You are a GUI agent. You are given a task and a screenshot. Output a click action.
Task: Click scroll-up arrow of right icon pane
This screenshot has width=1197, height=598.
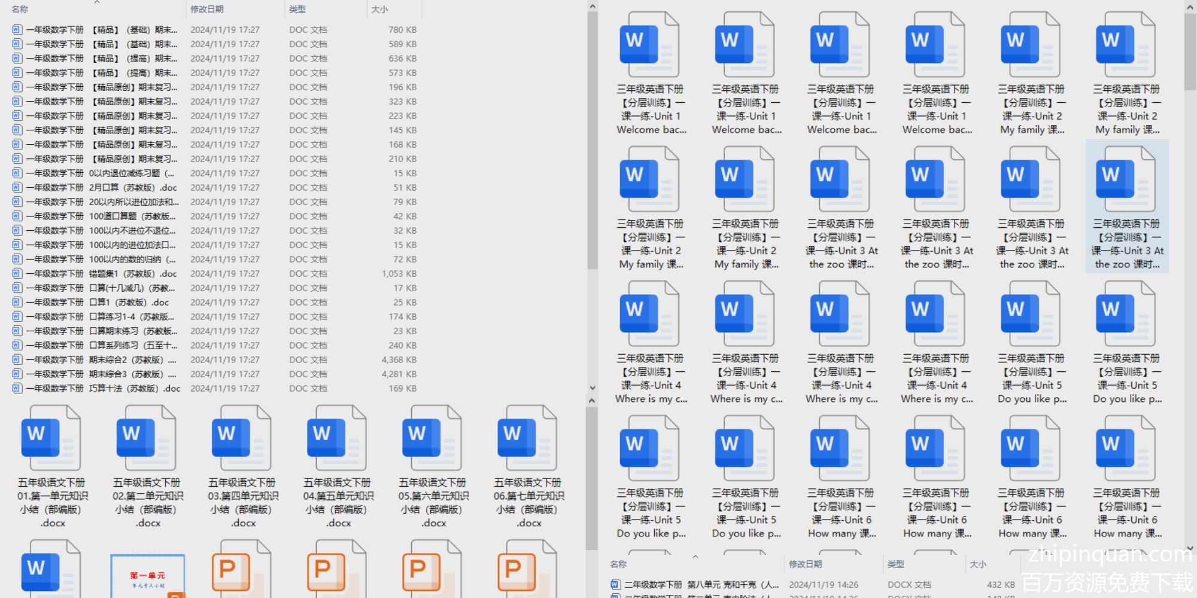click(x=1190, y=7)
